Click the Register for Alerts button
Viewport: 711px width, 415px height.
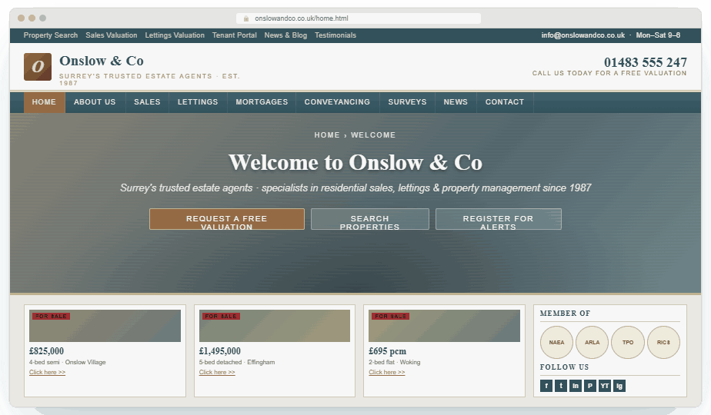(x=499, y=219)
